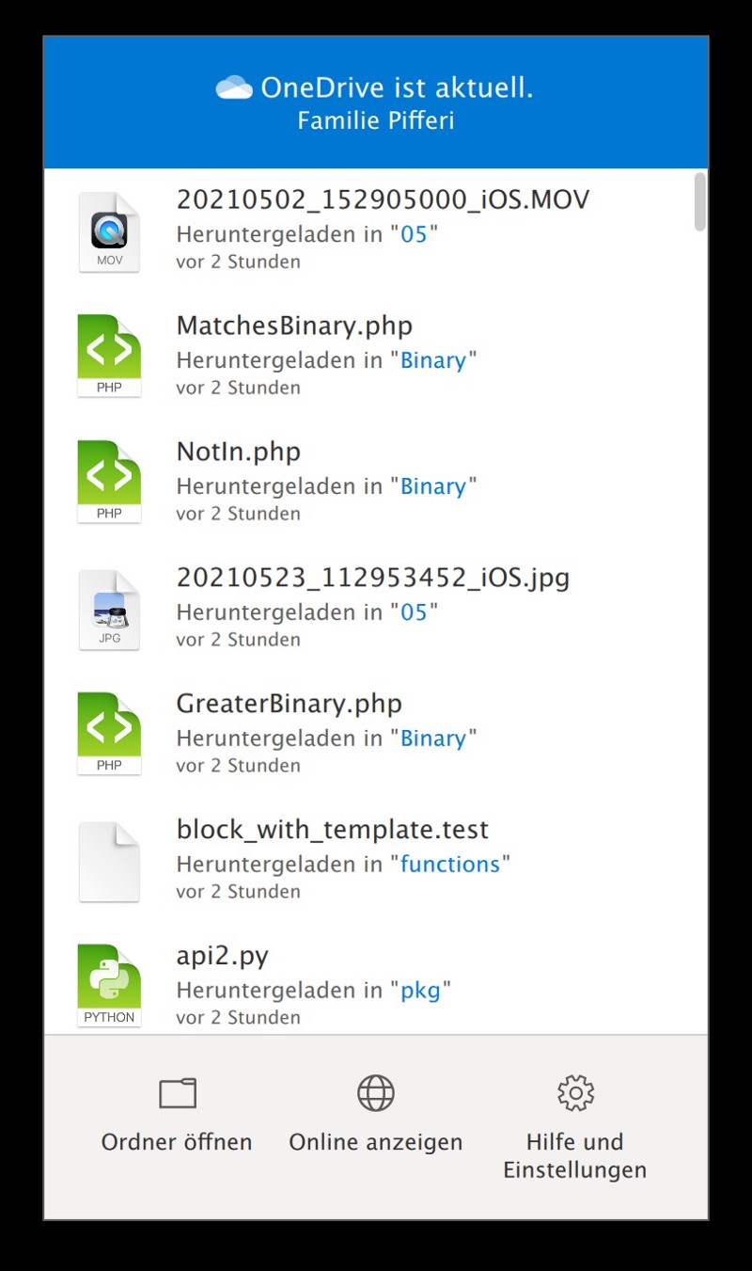Select the 20210502_152905000_iOS.MOV file name

(383, 199)
